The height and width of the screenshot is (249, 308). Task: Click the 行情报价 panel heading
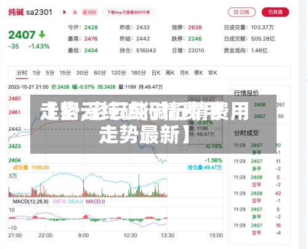pyautogui.click(x=246, y=93)
